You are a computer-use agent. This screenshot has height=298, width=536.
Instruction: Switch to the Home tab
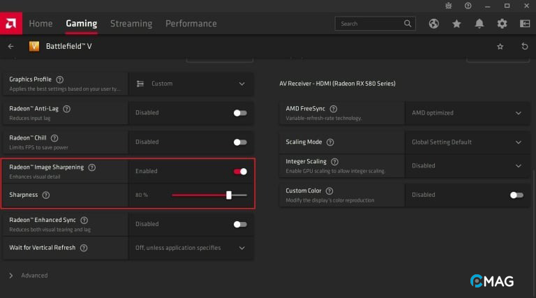coord(40,24)
